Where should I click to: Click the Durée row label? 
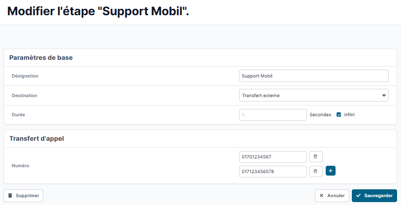click(x=18, y=115)
